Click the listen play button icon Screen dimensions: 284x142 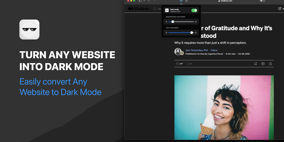pos(263,64)
